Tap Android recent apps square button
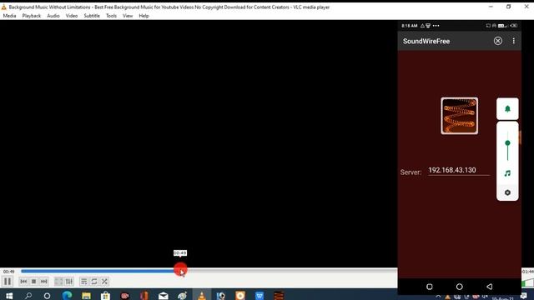Viewport: 534px width, 300px height. (x=430, y=287)
